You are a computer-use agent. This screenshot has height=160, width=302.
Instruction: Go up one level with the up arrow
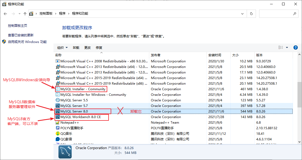tap(25, 14)
